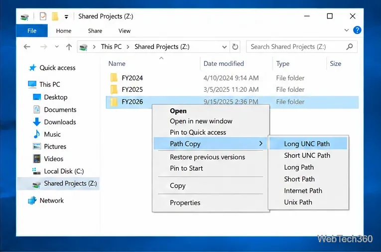Click the New folder icon in title bar
The height and width of the screenshot is (252, 381).
(x=55, y=16)
